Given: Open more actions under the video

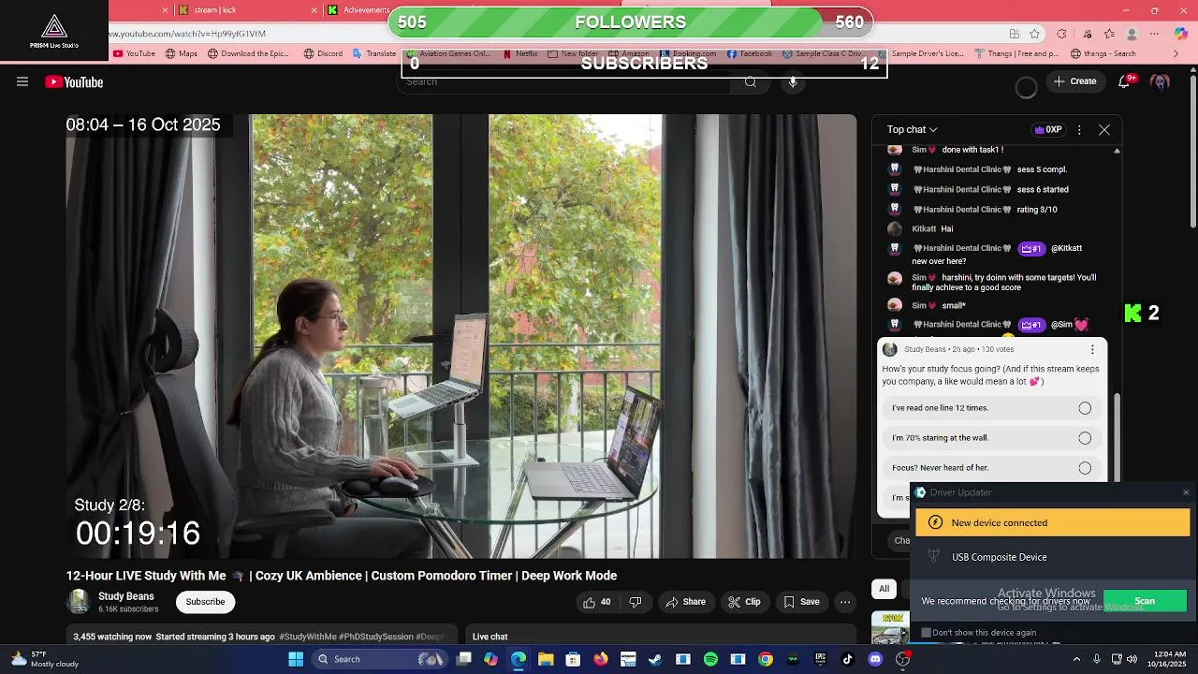Looking at the screenshot, I should pyautogui.click(x=845, y=602).
